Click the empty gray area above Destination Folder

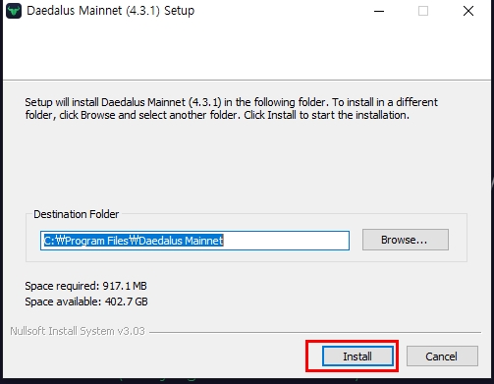[x=247, y=164]
